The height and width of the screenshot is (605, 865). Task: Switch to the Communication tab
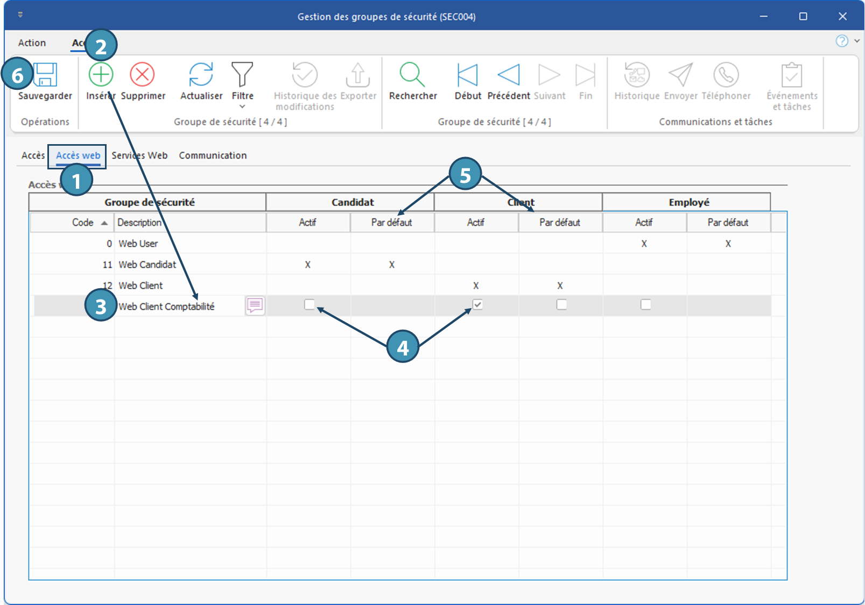coord(213,155)
